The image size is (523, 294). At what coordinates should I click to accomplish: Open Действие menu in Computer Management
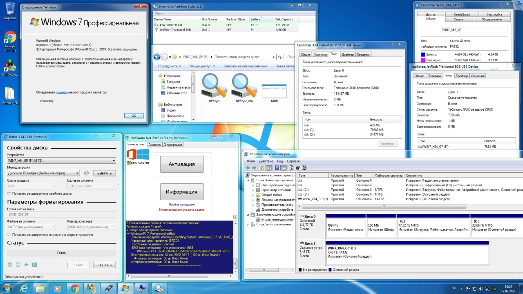(266, 161)
